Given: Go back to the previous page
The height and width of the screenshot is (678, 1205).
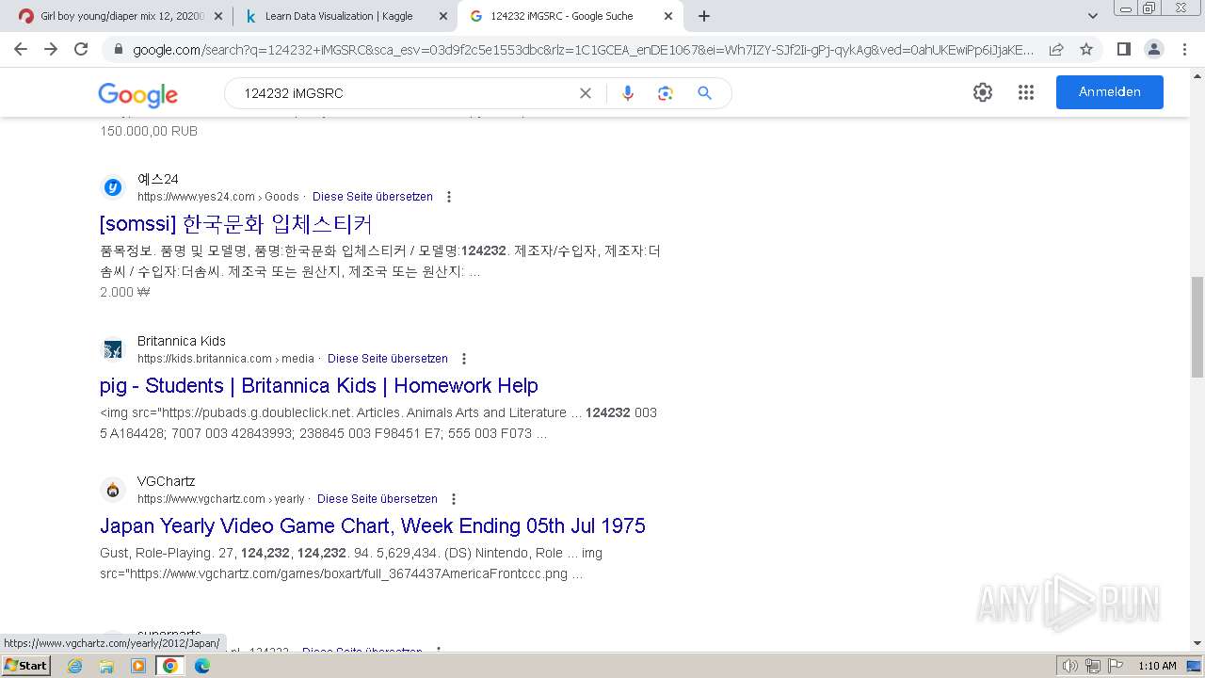Looking at the screenshot, I should click(21, 49).
